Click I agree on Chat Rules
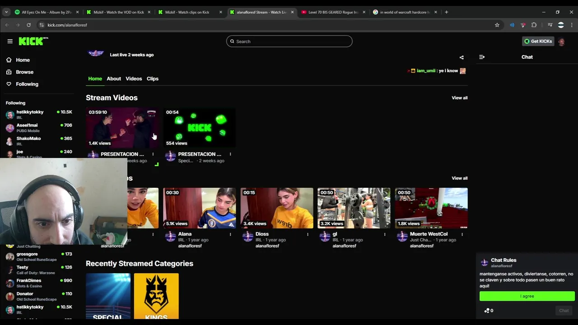Viewport: 578px width, 325px height. tap(527, 296)
